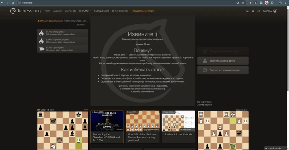Open the ChessMood 20/20 Grand Prix thumbnail

coord(107,121)
